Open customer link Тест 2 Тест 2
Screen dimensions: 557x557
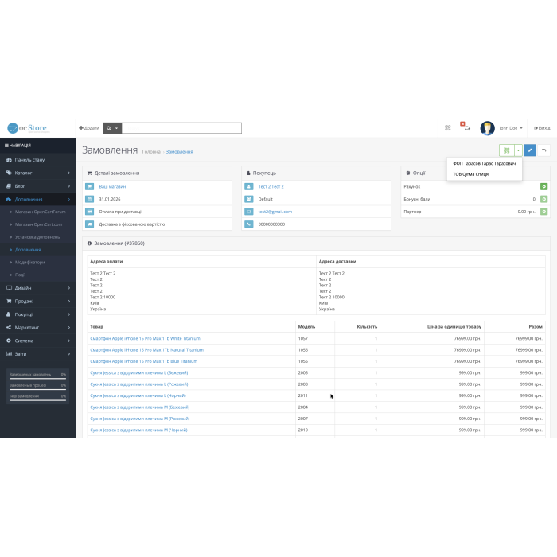pos(271,186)
